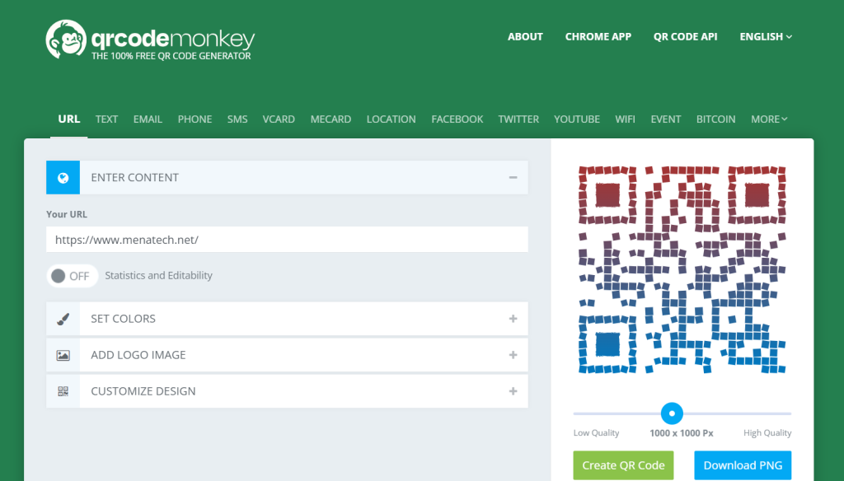
Task: Click the Your URL field label
Action: [67, 214]
